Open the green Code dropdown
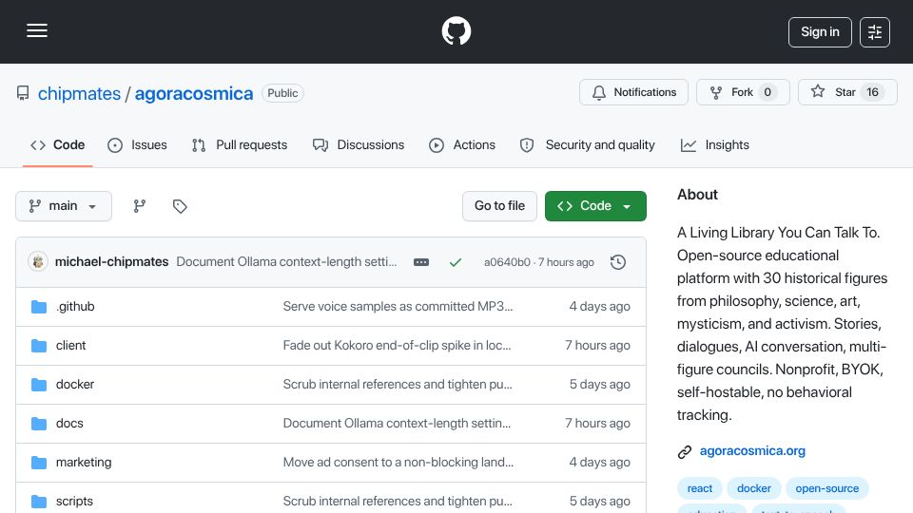The image size is (913, 513). (x=595, y=206)
